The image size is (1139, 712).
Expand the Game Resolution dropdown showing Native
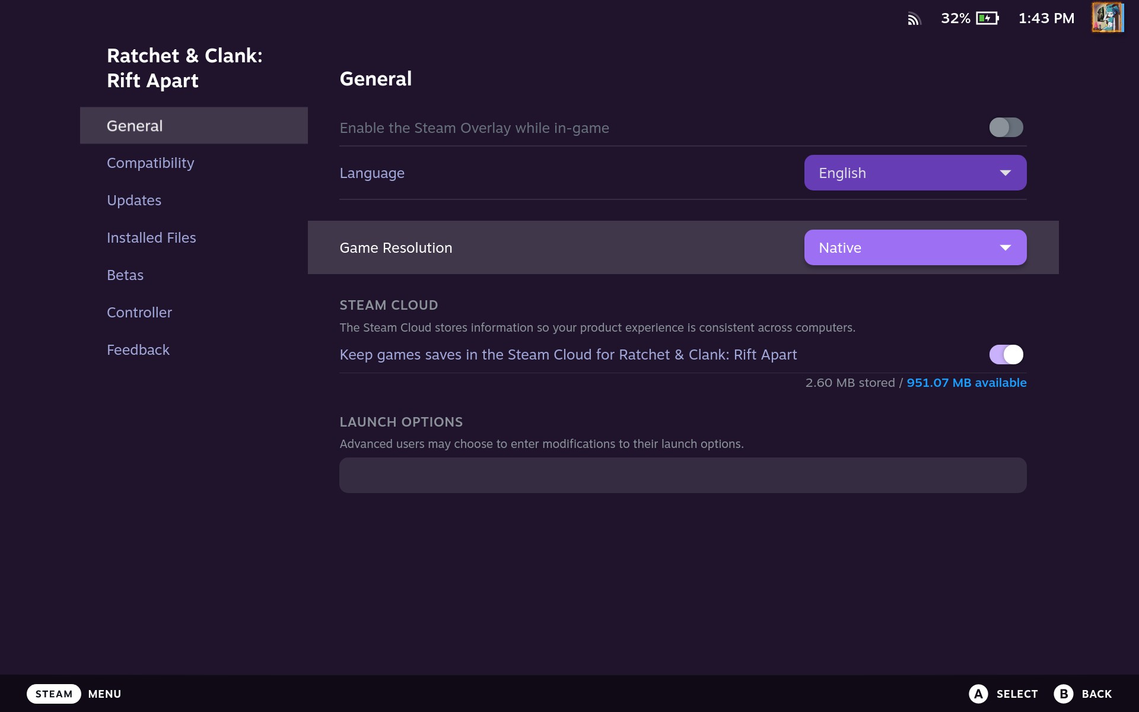click(x=915, y=247)
